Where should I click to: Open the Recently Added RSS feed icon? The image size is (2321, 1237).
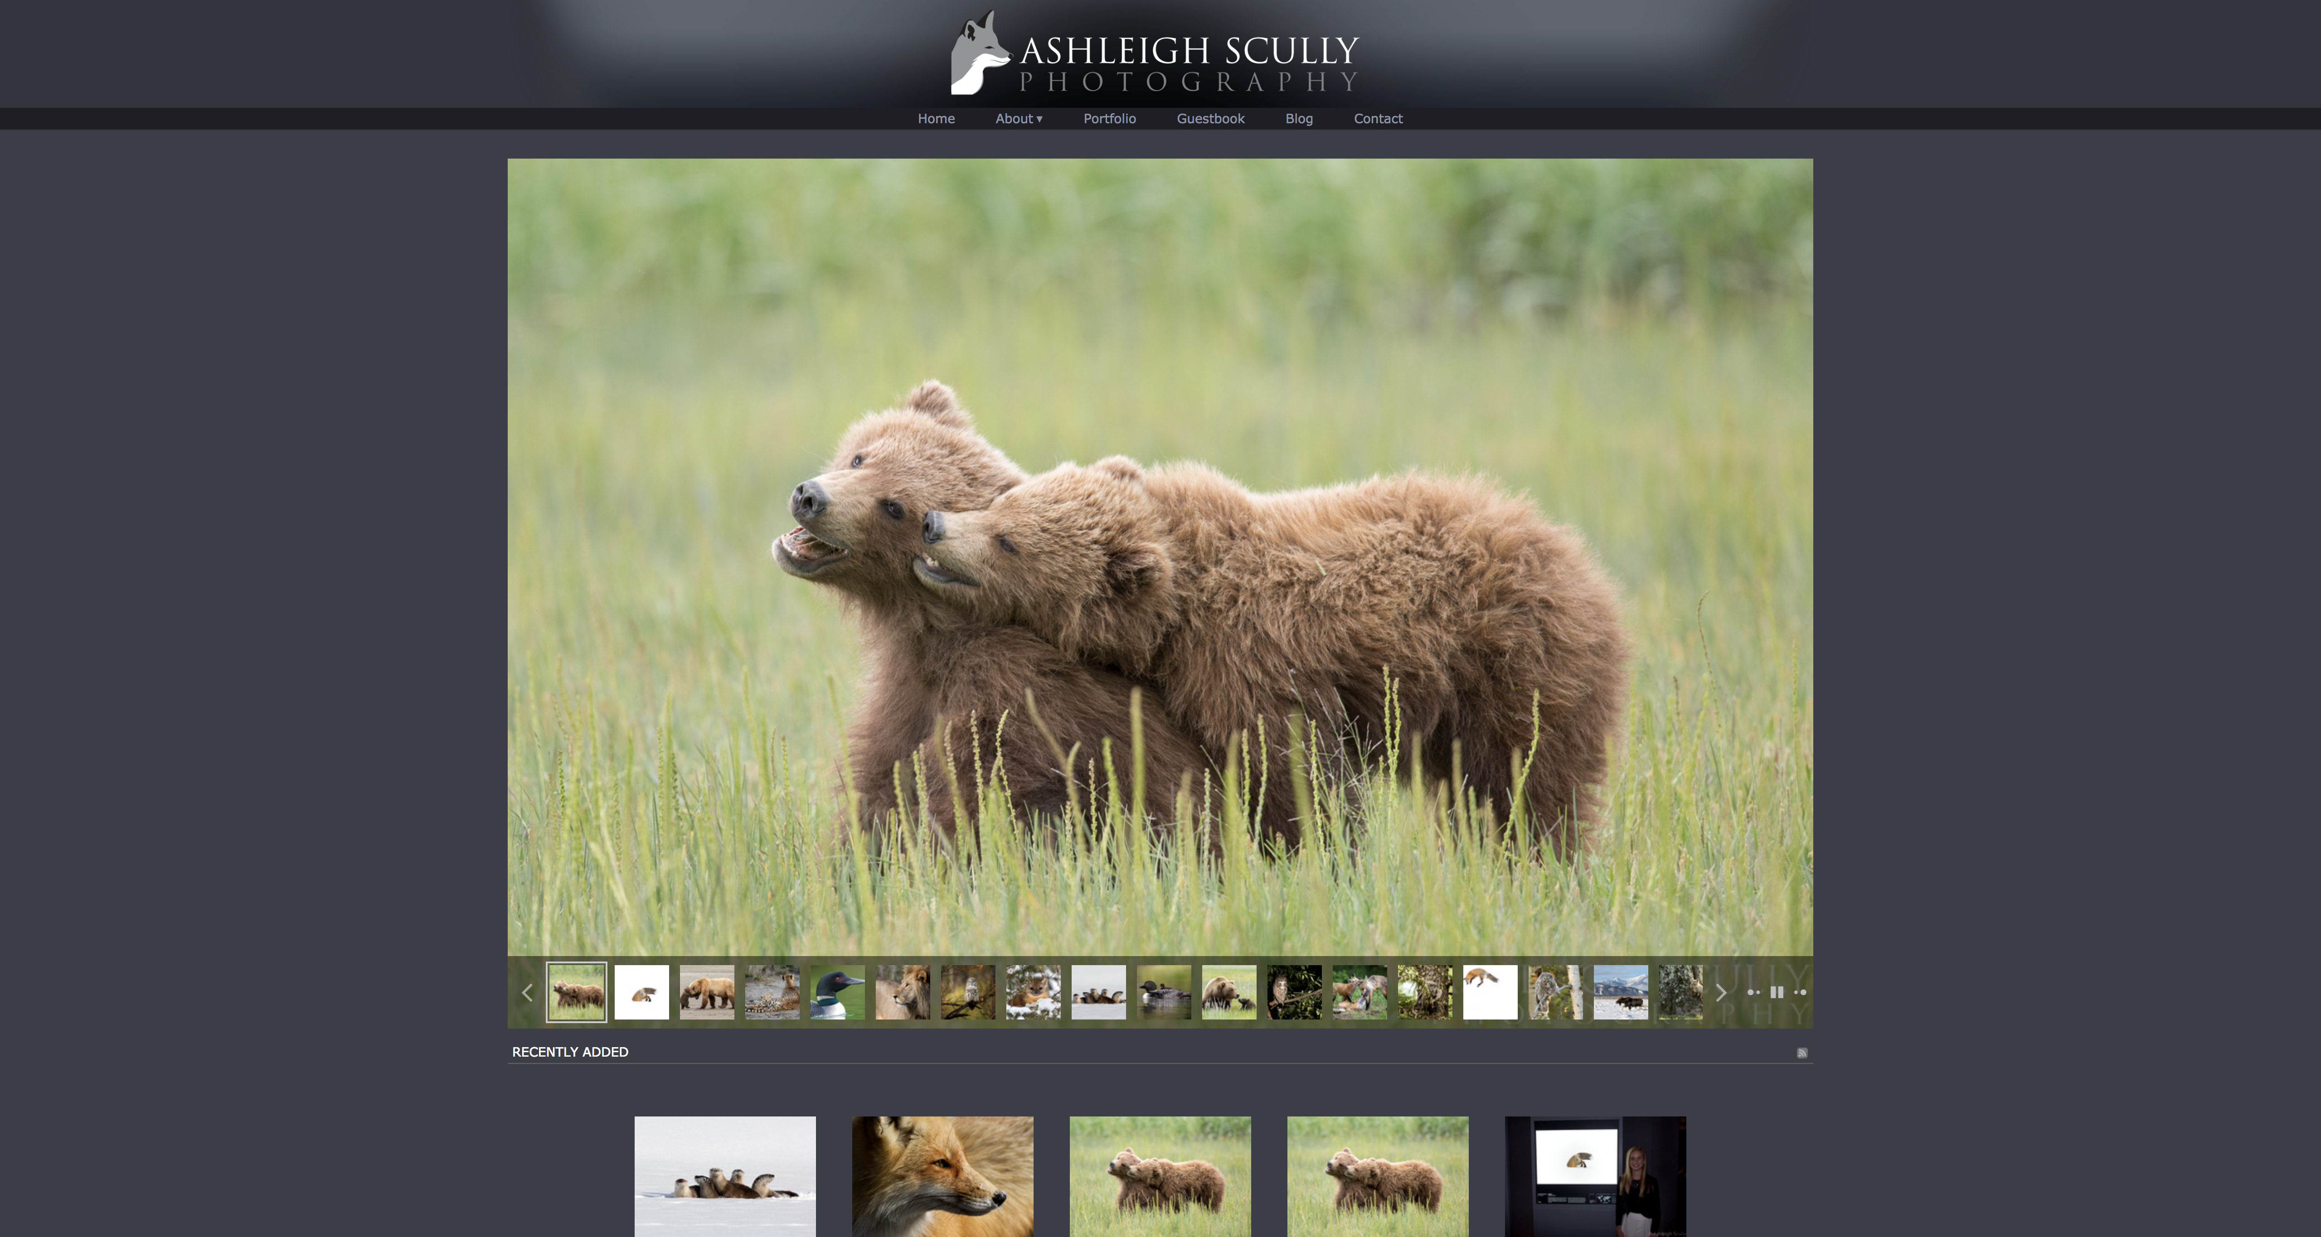pos(1801,1053)
